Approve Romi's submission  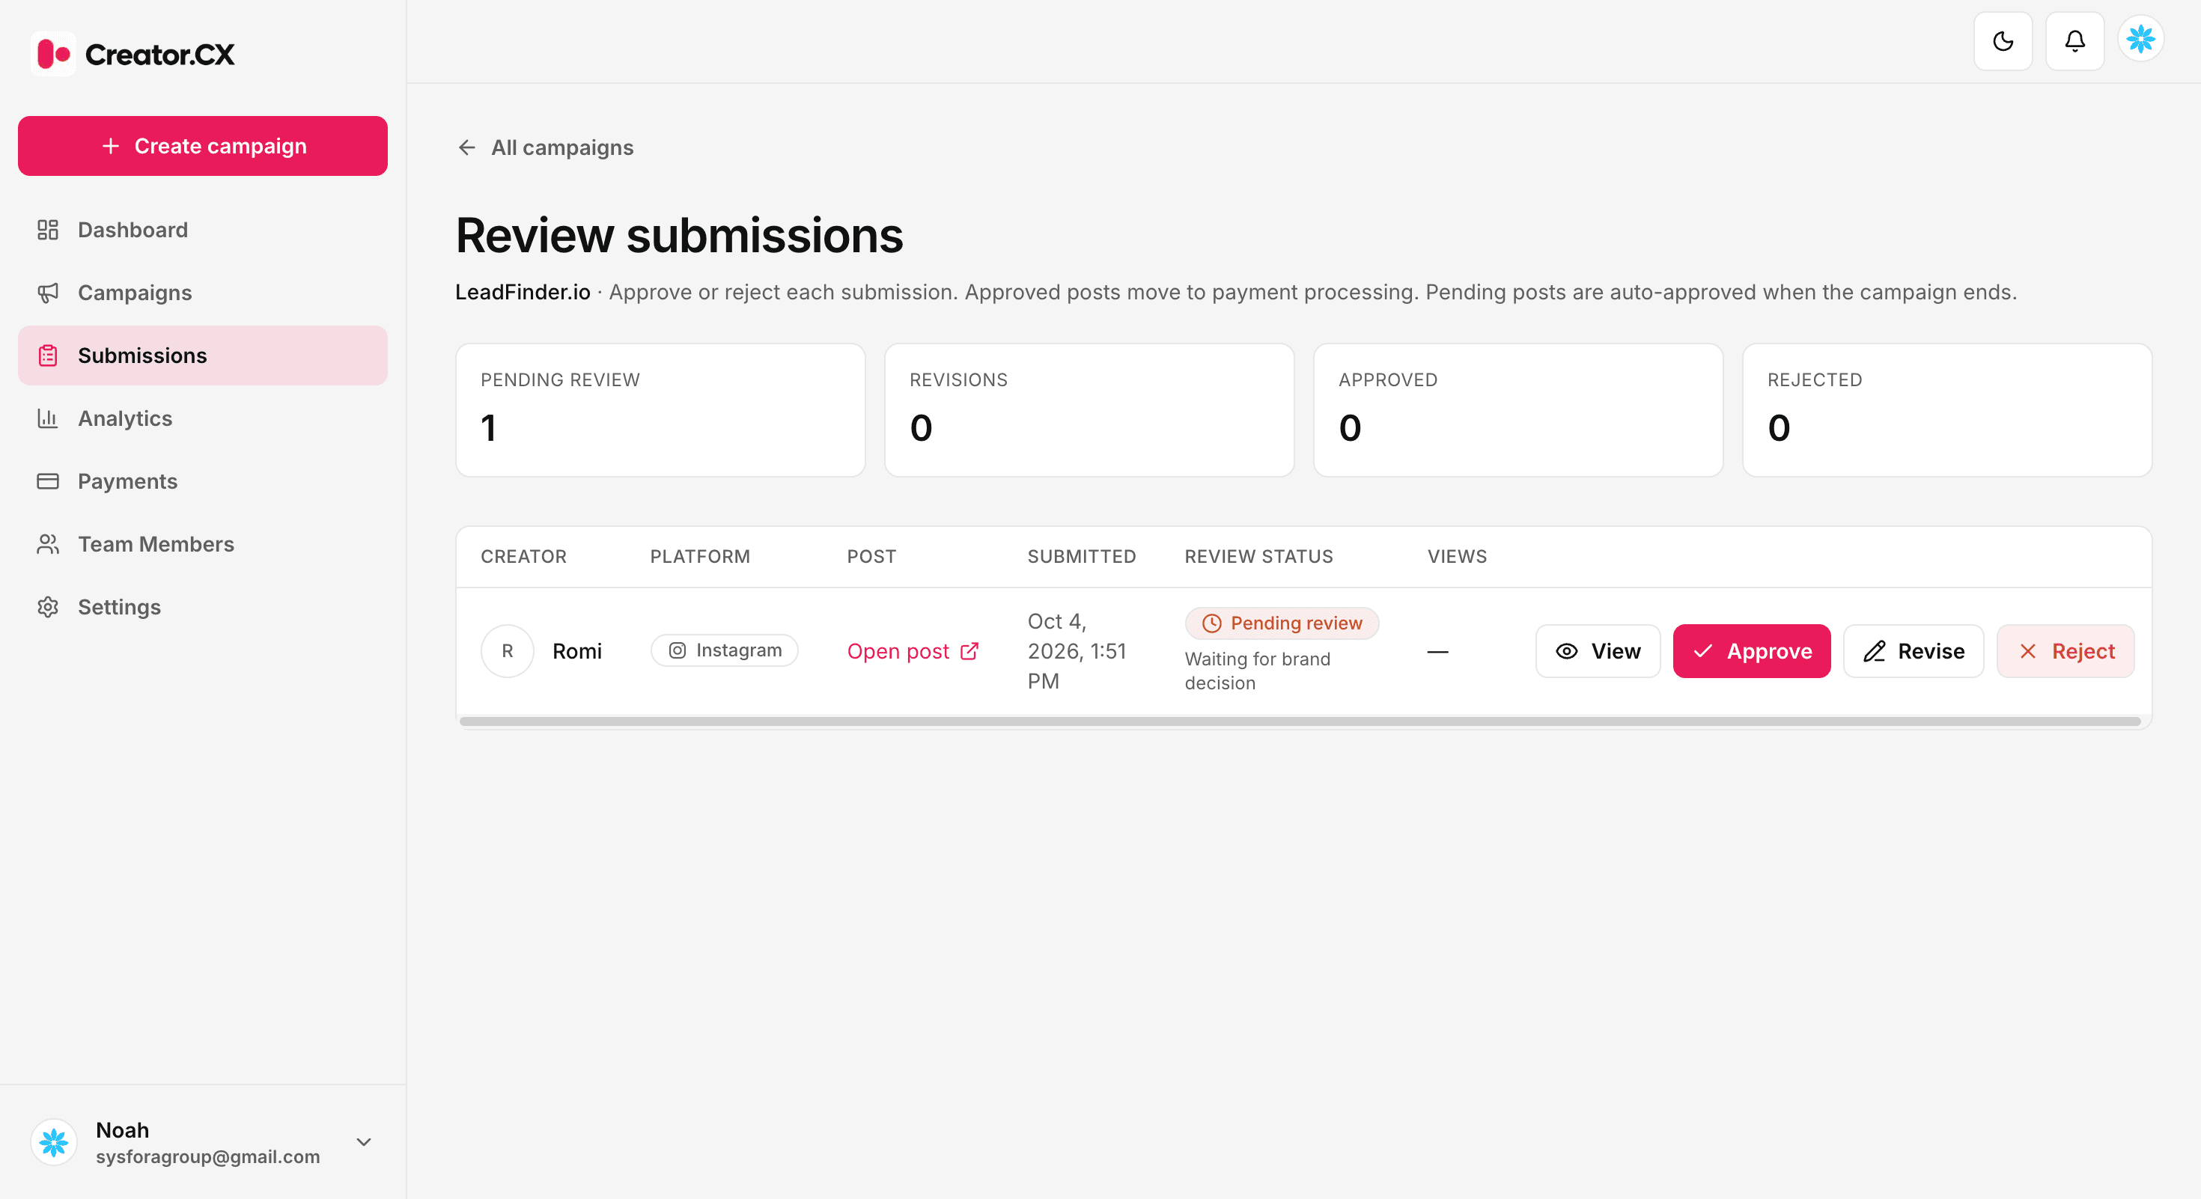[x=1752, y=652]
